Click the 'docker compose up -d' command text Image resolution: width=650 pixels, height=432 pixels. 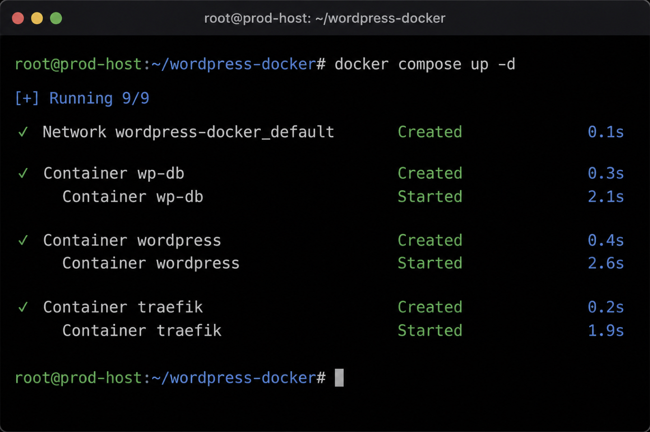(425, 64)
